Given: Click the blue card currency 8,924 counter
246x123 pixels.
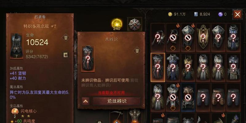Looking at the screenshot, I should click(202, 14).
